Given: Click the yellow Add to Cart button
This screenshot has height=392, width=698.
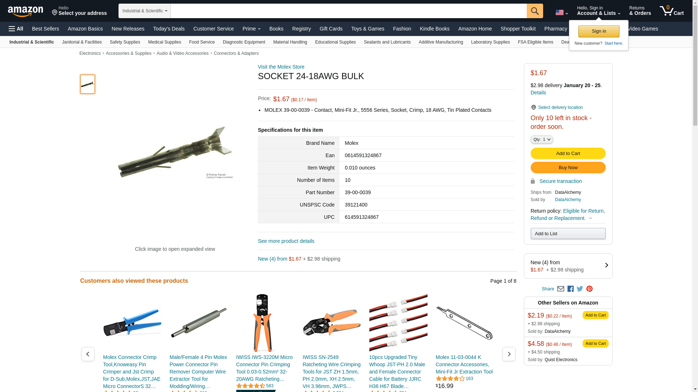Looking at the screenshot, I should 568,154.
